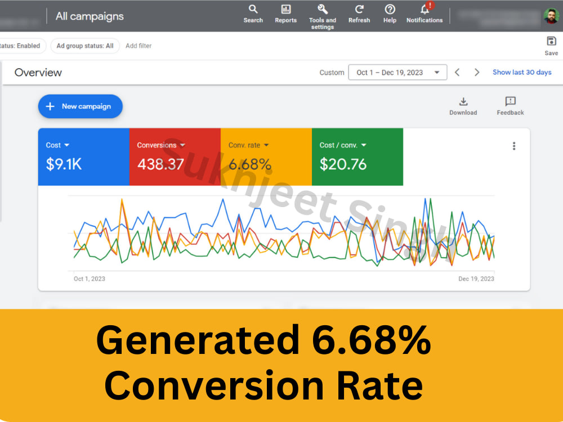563x422 pixels.
Task: Click the Dec 19, 2023 axis label
Action: (x=476, y=279)
